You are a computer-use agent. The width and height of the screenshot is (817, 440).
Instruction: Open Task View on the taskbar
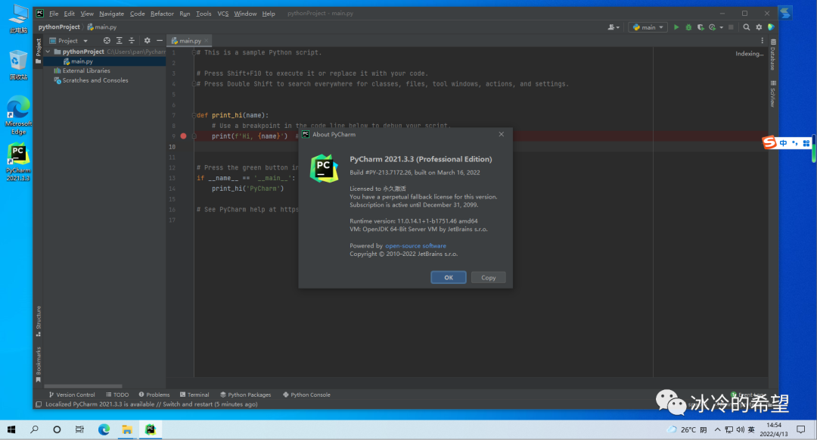pyautogui.click(x=79, y=429)
